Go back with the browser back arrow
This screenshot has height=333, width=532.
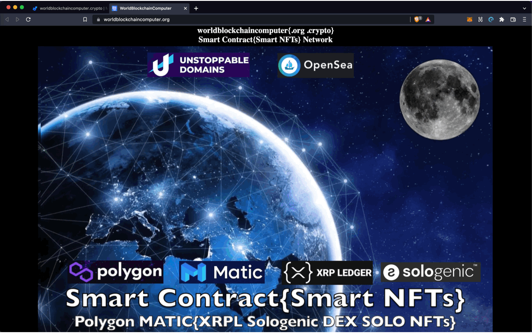7,20
